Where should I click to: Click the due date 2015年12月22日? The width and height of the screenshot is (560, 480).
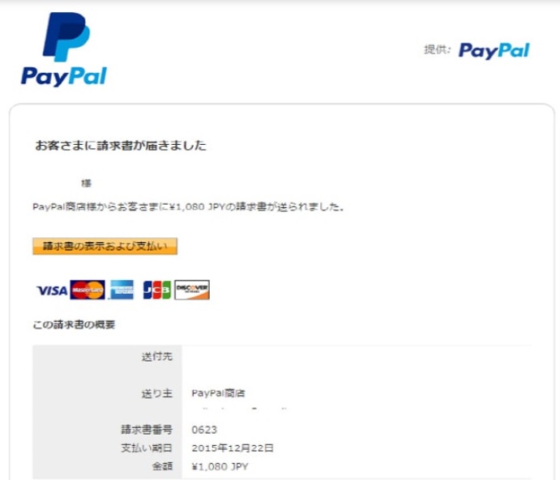pos(233,448)
